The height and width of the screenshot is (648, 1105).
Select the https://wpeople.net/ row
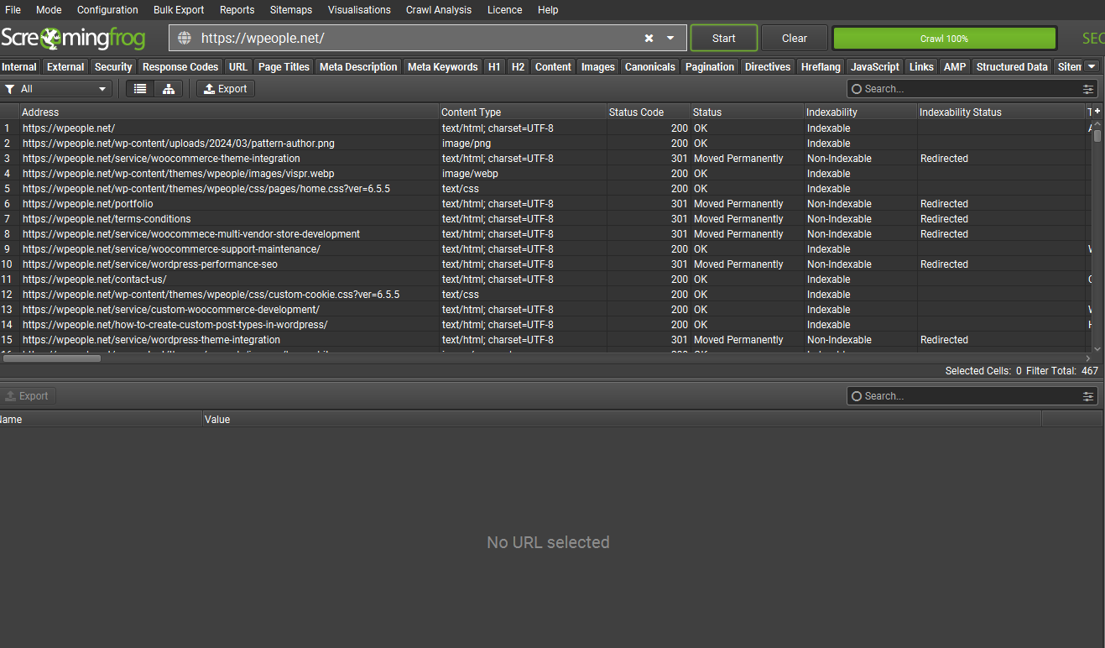(x=545, y=128)
